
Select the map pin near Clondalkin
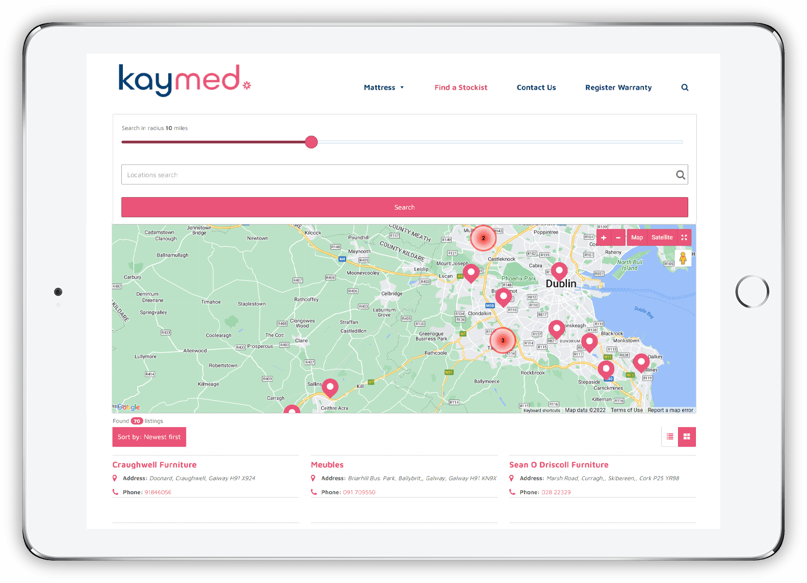click(x=504, y=297)
